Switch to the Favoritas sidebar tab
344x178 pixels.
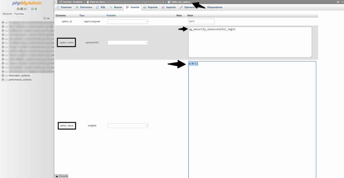click(19, 13)
